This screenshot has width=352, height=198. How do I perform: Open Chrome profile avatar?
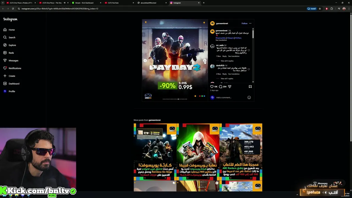tap(344, 9)
